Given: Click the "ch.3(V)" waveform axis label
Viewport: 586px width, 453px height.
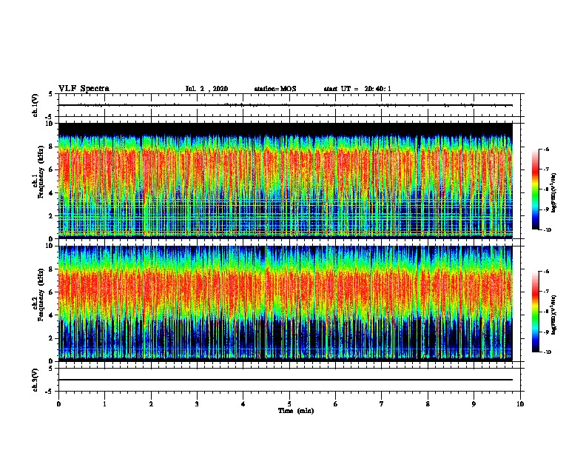Looking at the screenshot, I should point(36,380).
